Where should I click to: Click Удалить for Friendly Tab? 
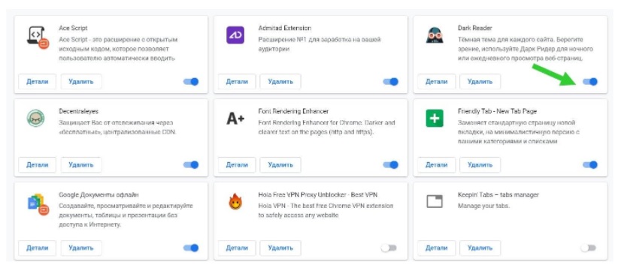click(480, 165)
